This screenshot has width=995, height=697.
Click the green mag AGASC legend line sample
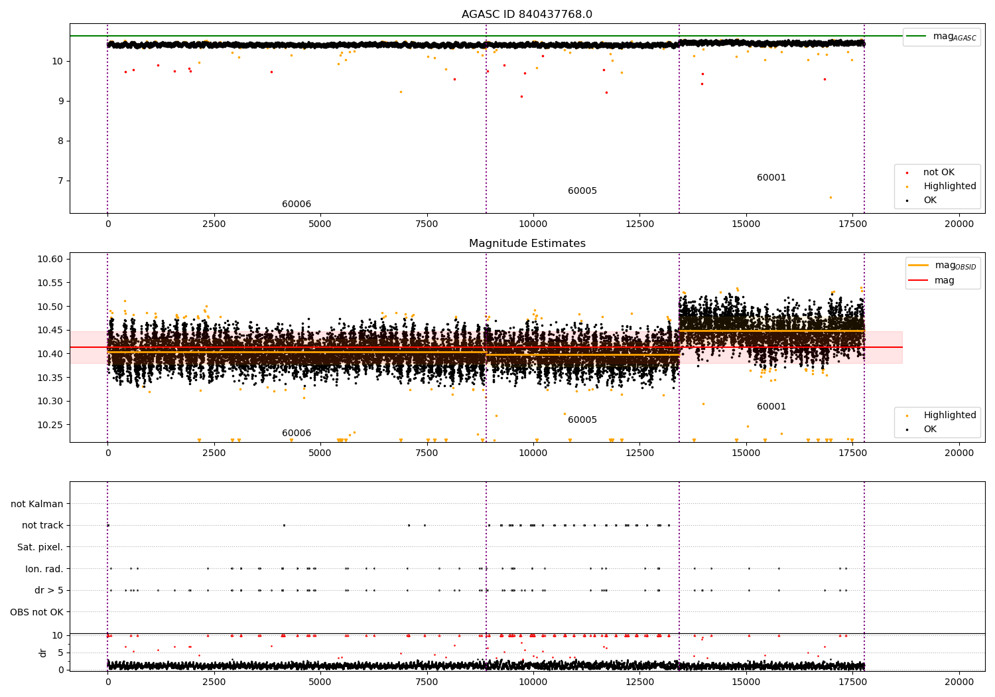coord(917,37)
